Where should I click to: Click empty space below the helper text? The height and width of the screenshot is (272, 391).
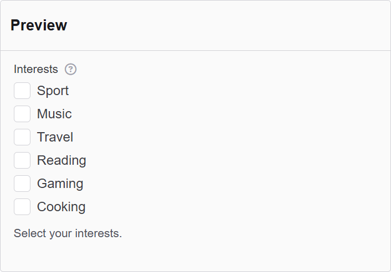click(x=195, y=254)
